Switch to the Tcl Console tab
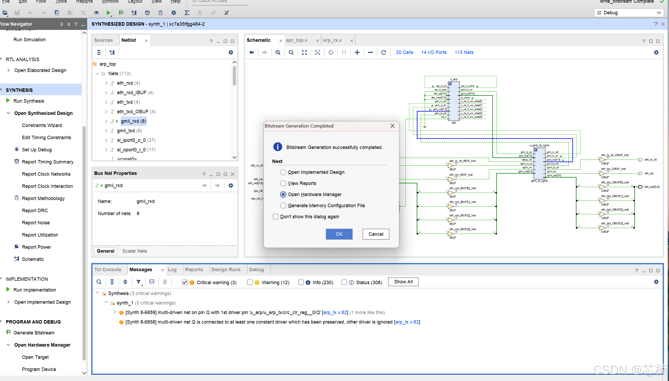The height and width of the screenshot is (381, 669). (x=108, y=270)
